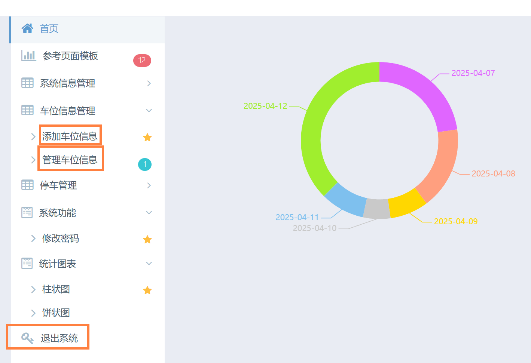Click arrow before 管理车位信息
531x363 pixels.
click(33, 160)
